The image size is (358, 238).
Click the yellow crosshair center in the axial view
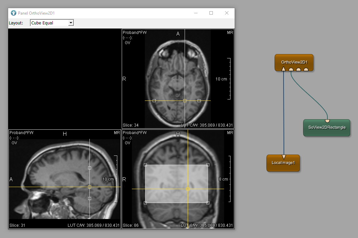185,100
